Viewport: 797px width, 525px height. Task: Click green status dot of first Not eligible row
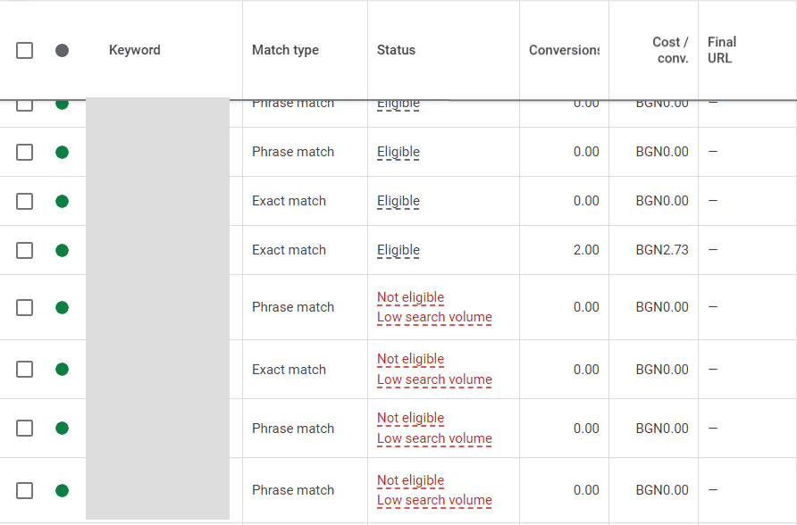point(62,308)
